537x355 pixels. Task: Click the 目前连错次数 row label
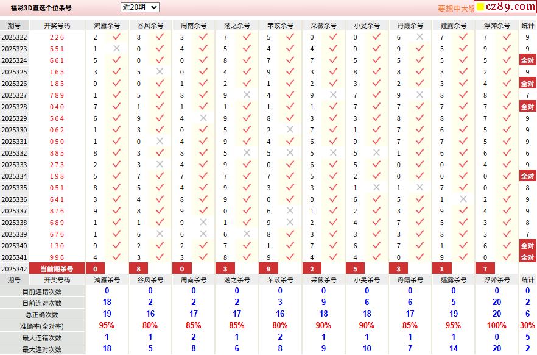42,292
